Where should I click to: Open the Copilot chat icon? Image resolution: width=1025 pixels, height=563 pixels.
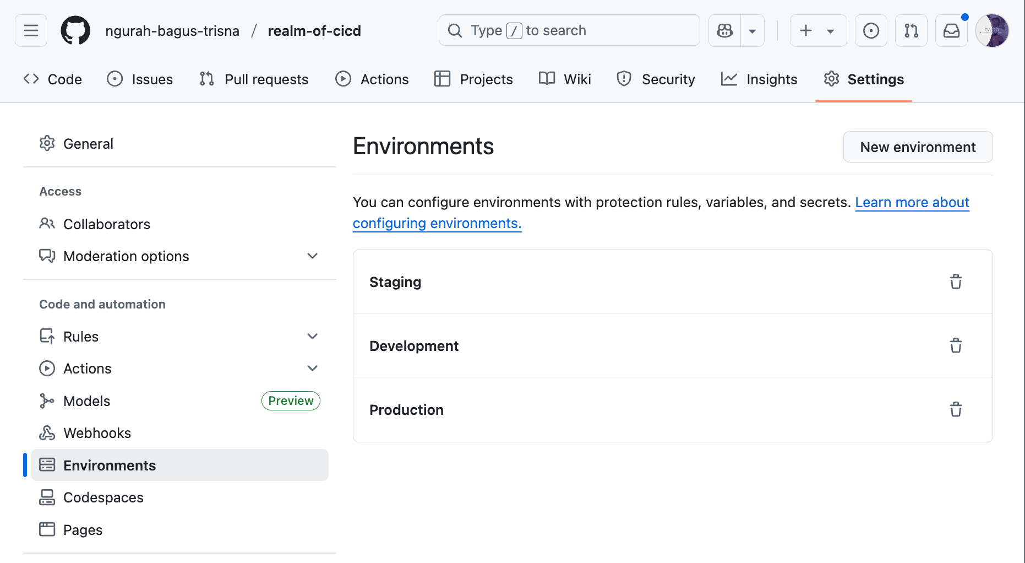(x=724, y=31)
